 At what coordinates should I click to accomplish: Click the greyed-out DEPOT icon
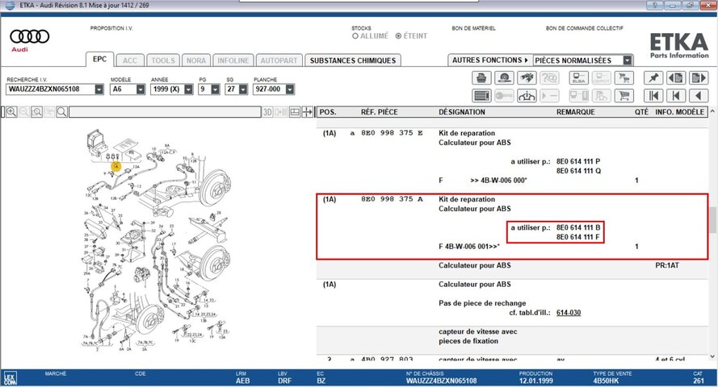click(x=601, y=77)
